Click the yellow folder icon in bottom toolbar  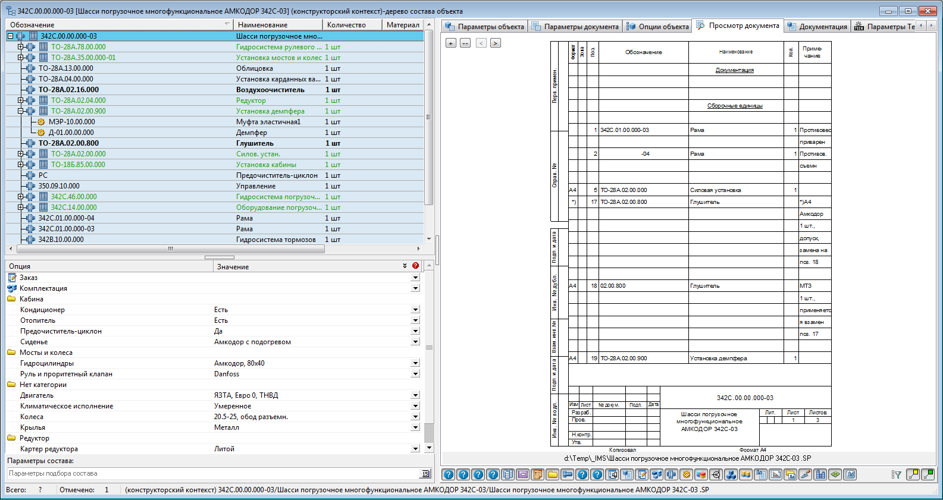coord(553,474)
